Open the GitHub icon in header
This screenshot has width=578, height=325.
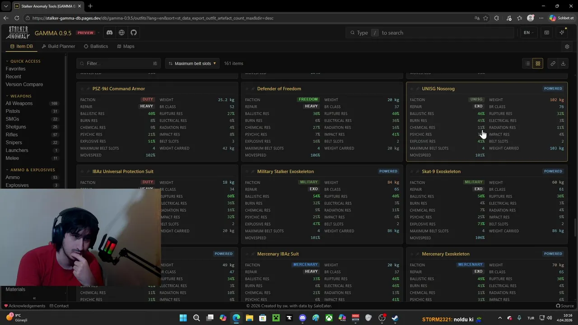134,32
